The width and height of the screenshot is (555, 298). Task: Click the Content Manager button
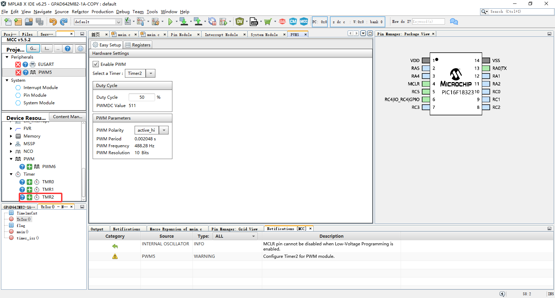68,117
